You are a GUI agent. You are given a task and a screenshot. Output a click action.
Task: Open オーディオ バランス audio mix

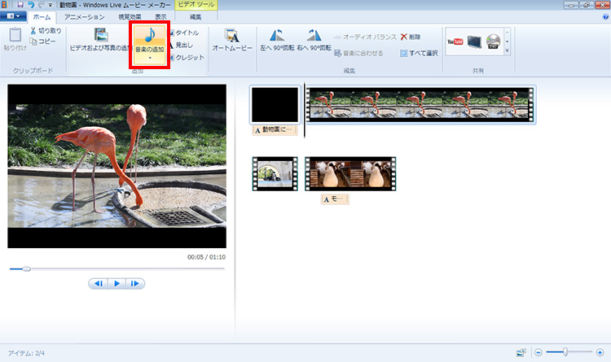click(365, 37)
